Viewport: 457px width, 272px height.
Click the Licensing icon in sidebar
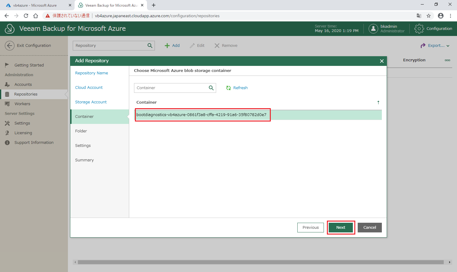click(x=7, y=133)
